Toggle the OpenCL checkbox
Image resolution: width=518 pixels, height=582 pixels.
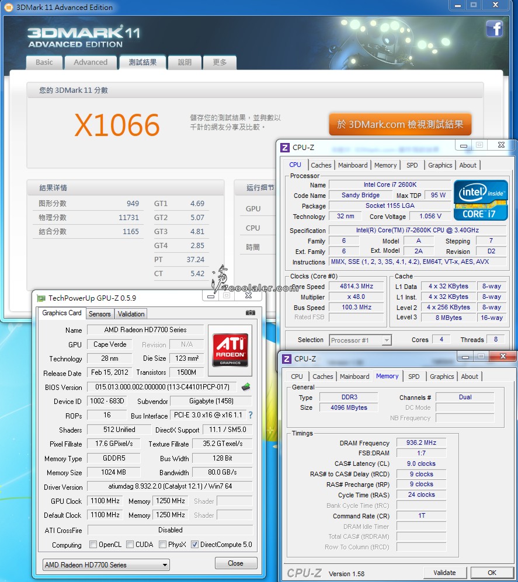point(93,545)
